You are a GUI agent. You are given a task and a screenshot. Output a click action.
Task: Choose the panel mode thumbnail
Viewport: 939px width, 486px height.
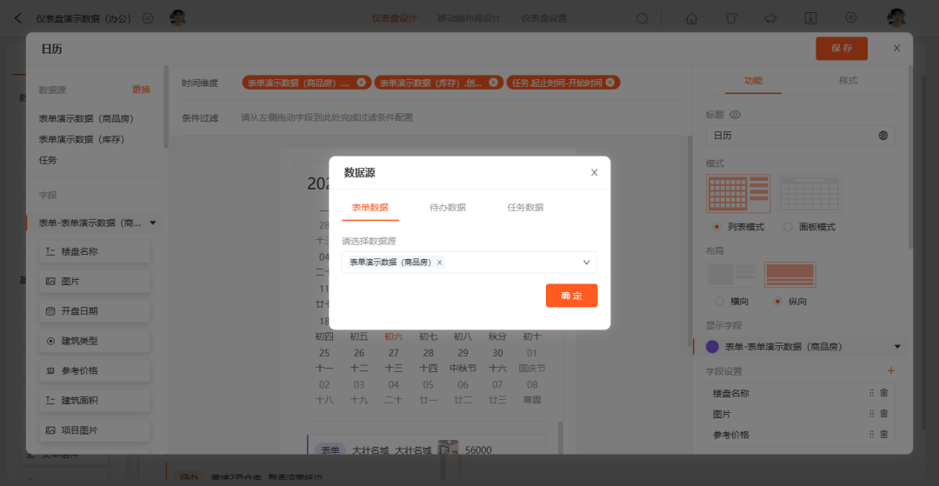tap(809, 194)
